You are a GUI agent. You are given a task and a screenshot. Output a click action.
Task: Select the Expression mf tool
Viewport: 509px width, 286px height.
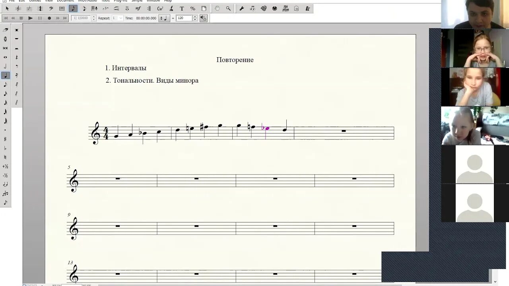138,8
